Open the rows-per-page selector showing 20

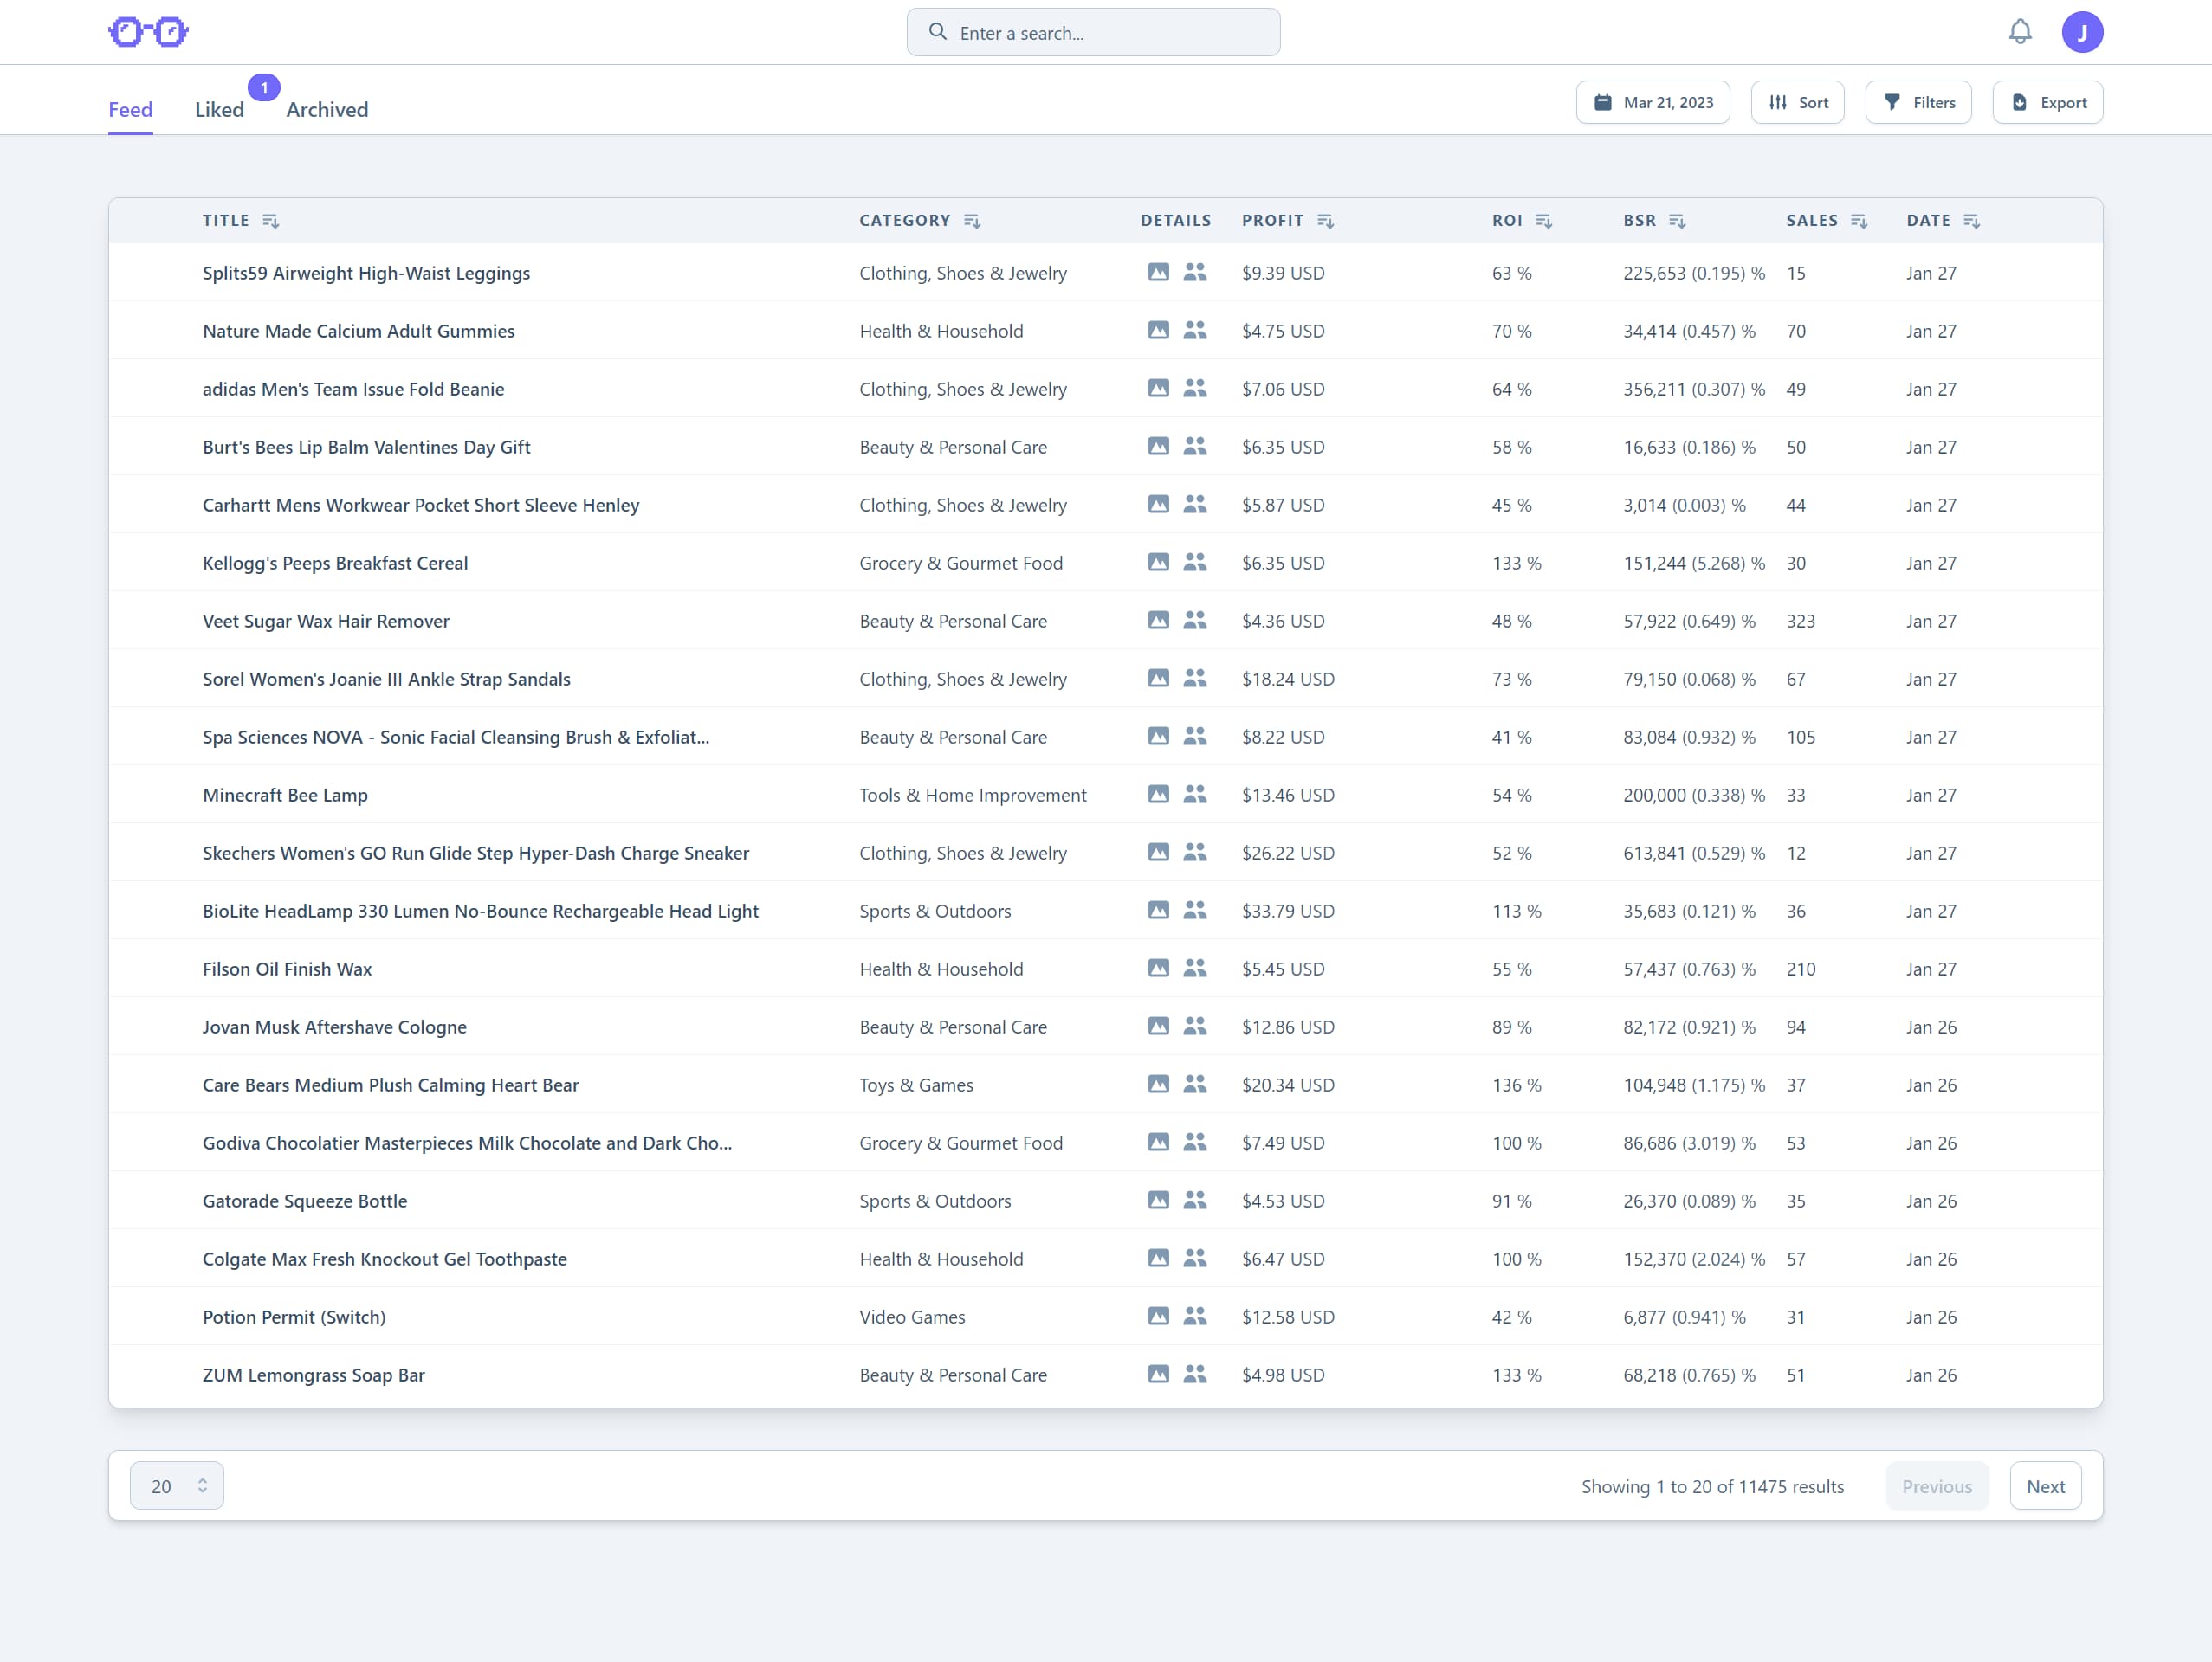(177, 1486)
